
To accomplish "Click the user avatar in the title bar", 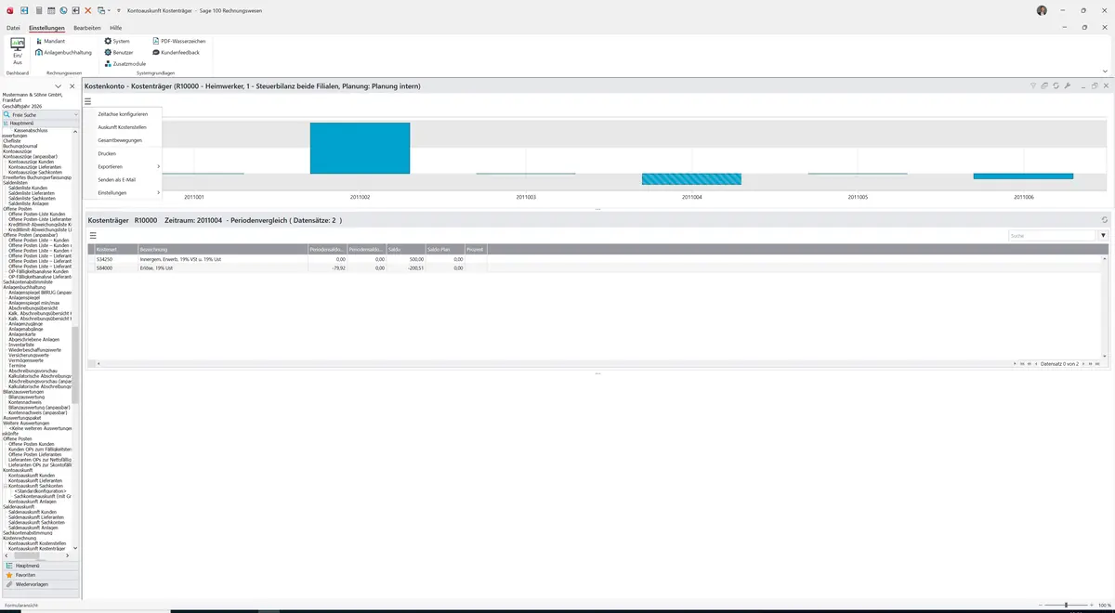I will (x=1042, y=10).
